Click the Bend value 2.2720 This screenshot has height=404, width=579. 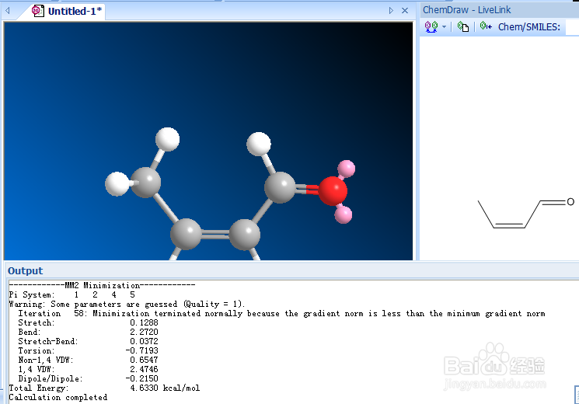pyautogui.click(x=144, y=332)
